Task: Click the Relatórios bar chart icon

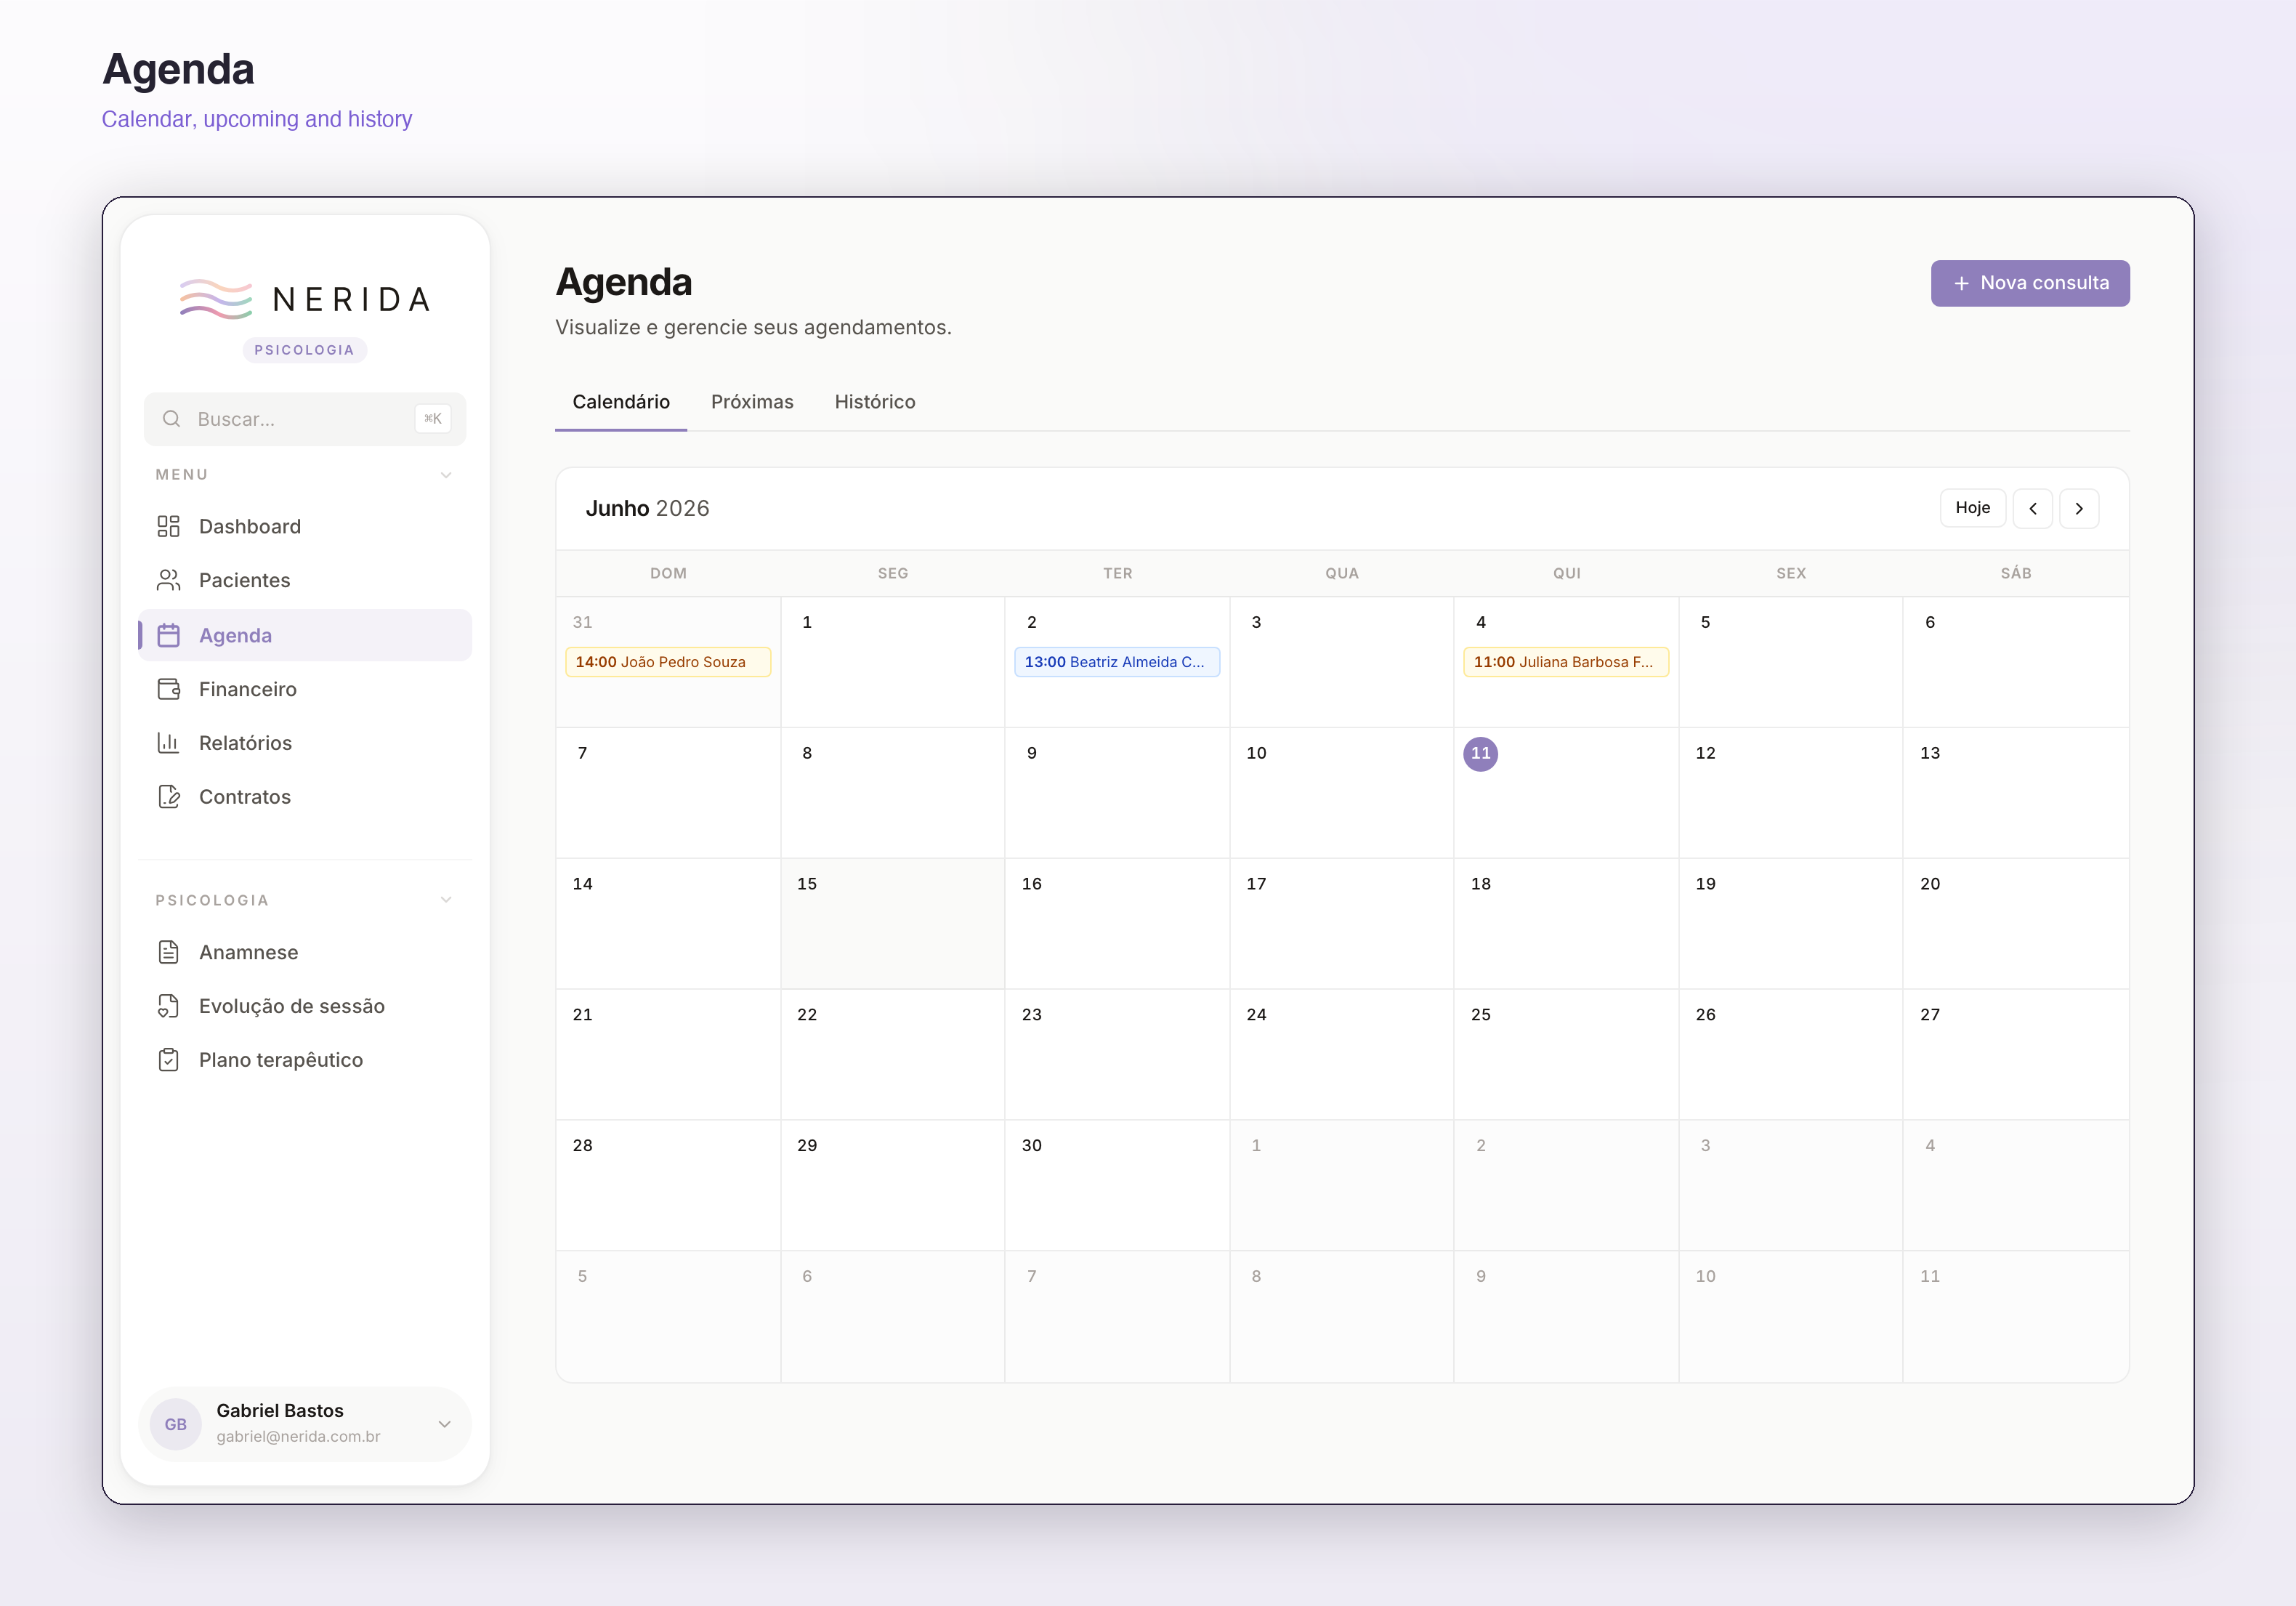Action: 168,743
